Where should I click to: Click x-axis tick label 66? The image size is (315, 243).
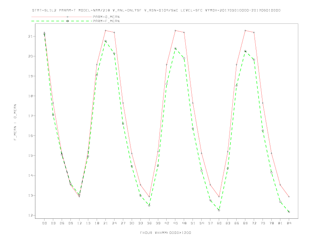point(237,223)
